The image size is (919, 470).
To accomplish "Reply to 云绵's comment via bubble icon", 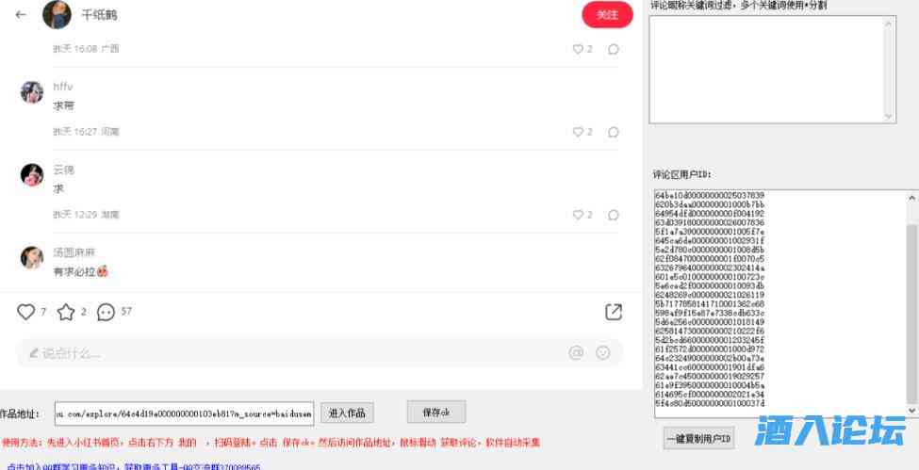I will coord(613,215).
